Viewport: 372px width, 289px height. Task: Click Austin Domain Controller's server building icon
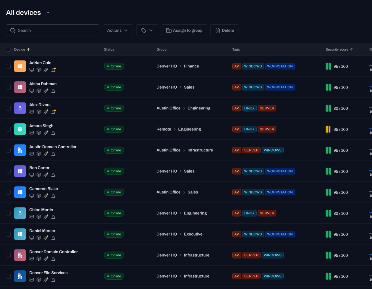coord(20,150)
